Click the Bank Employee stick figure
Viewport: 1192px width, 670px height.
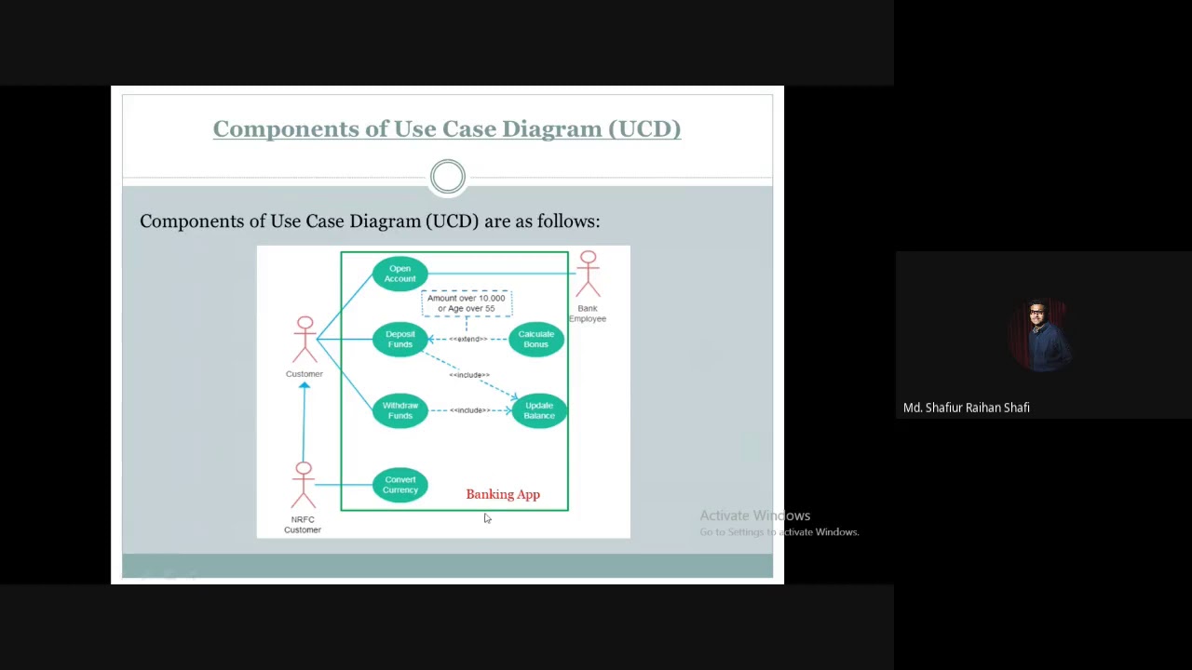coord(588,274)
